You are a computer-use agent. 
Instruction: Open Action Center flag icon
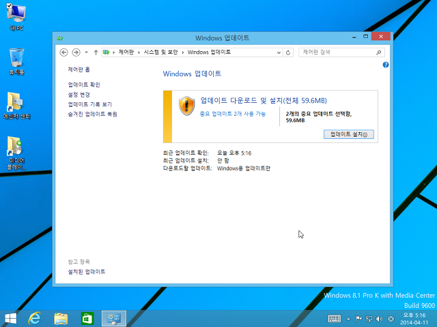click(358, 319)
